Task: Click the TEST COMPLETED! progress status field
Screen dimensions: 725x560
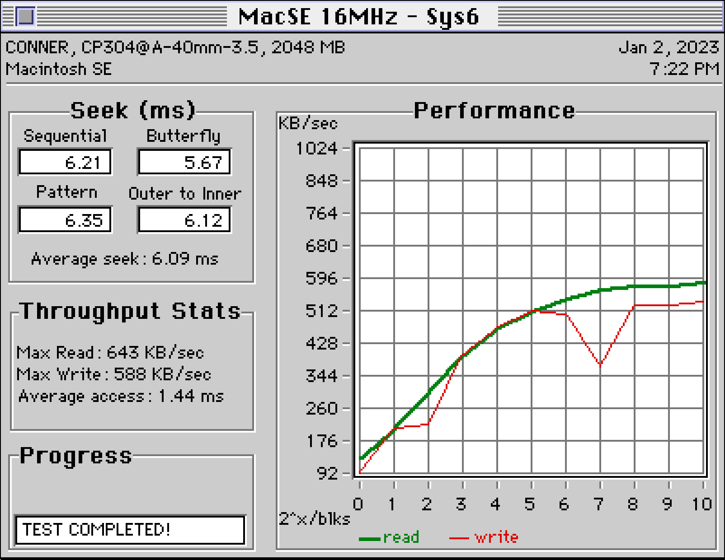Action: pyautogui.click(x=130, y=529)
